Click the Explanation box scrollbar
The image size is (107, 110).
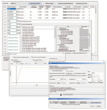coord(103,90)
